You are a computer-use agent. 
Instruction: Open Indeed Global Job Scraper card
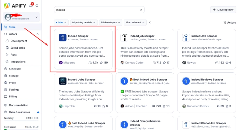(207, 123)
